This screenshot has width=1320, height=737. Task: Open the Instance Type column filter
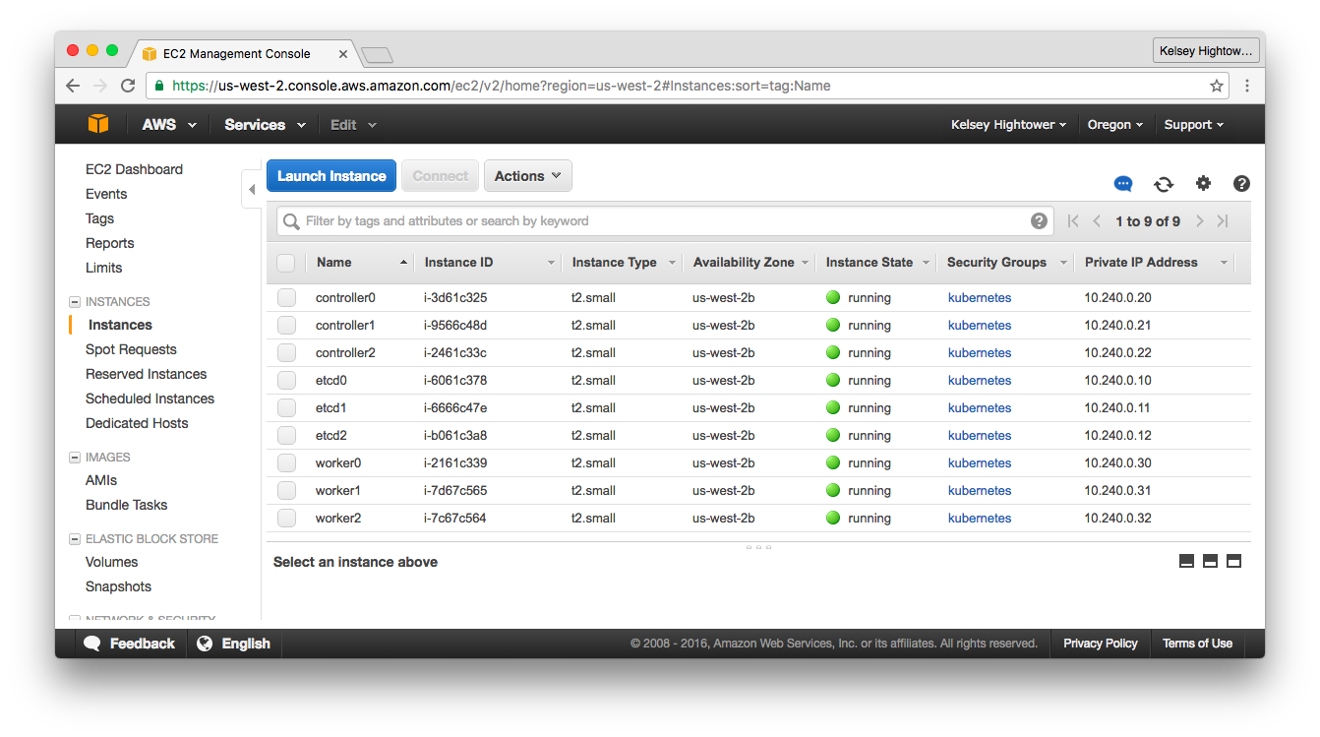pyautogui.click(x=673, y=263)
